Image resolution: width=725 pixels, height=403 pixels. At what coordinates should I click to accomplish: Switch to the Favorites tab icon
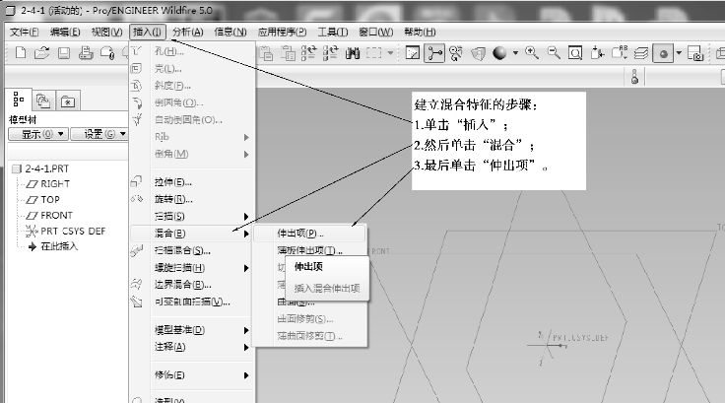pos(68,101)
